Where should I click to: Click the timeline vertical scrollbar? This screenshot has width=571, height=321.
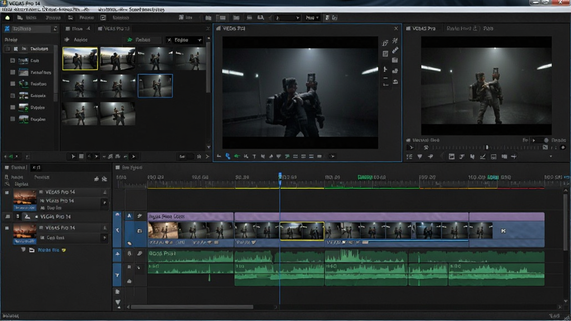(x=565, y=222)
